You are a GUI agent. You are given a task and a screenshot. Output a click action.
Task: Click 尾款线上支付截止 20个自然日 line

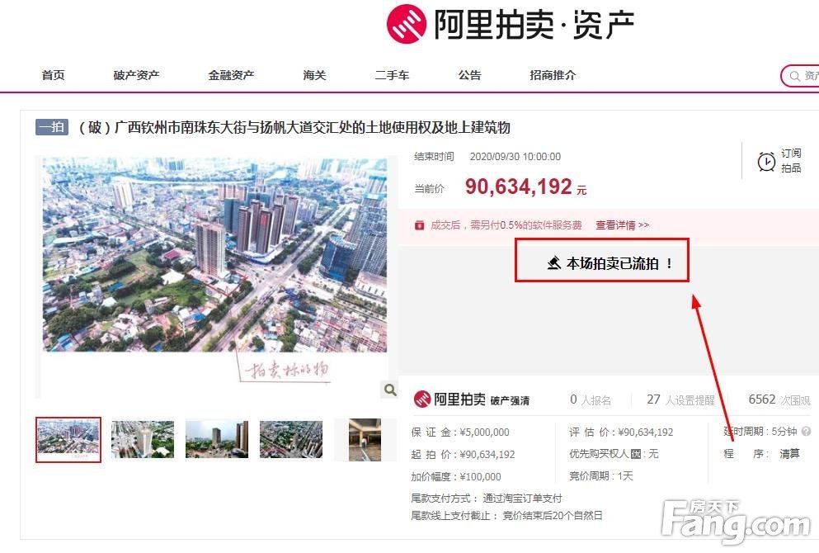506,515
